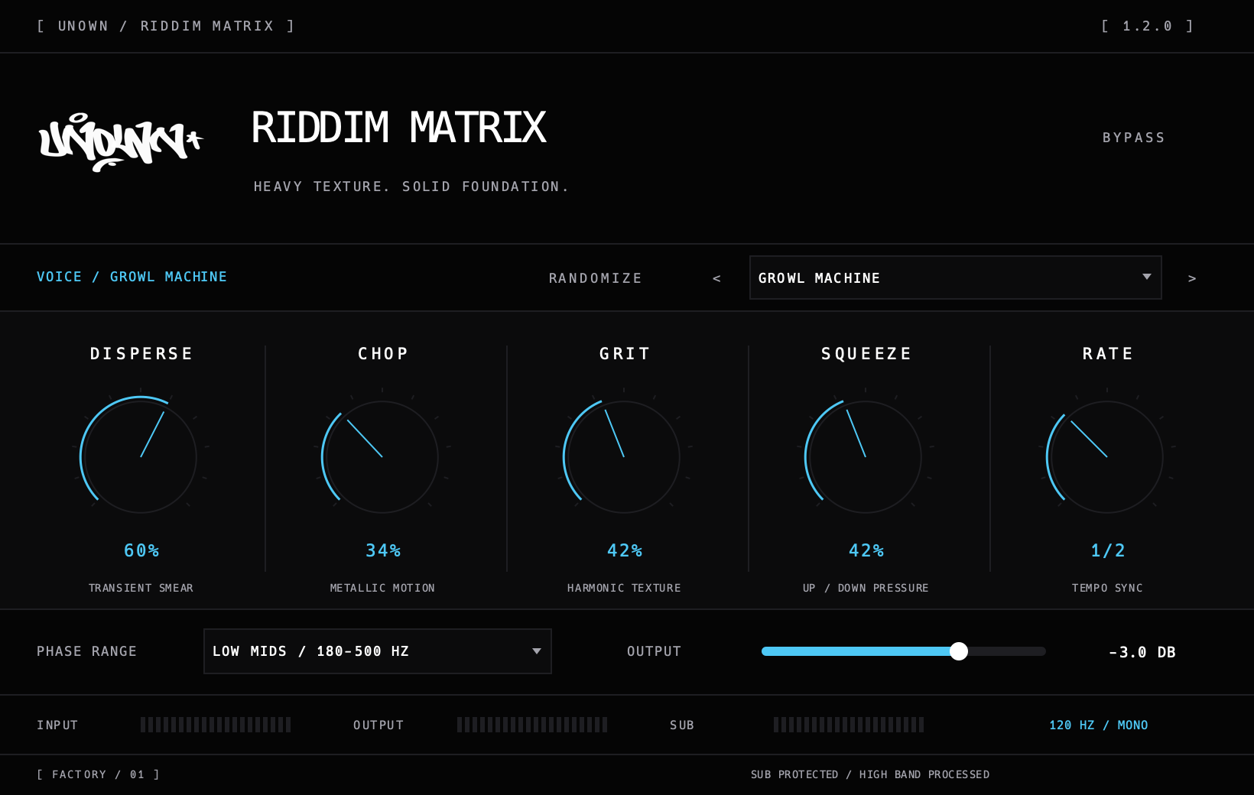Go to previous preset with < arrow
Screen dimensions: 1254x795
pyautogui.click(x=716, y=278)
